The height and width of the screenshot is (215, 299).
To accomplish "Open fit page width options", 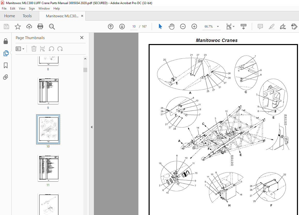I will (x=230, y=27).
